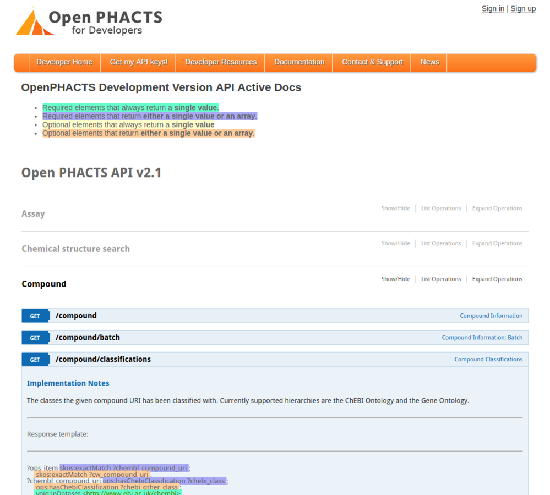The width and height of the screenshot is (550, 495).
Task: Toggle Show/Hide for the Assay section
Action: coord(395,208)
